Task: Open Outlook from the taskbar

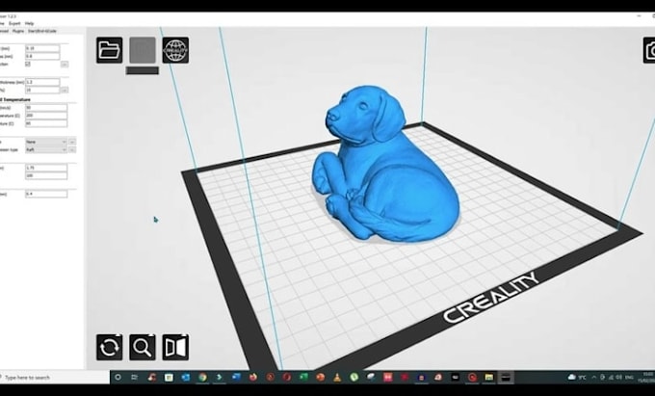Action: pos(186,377)
